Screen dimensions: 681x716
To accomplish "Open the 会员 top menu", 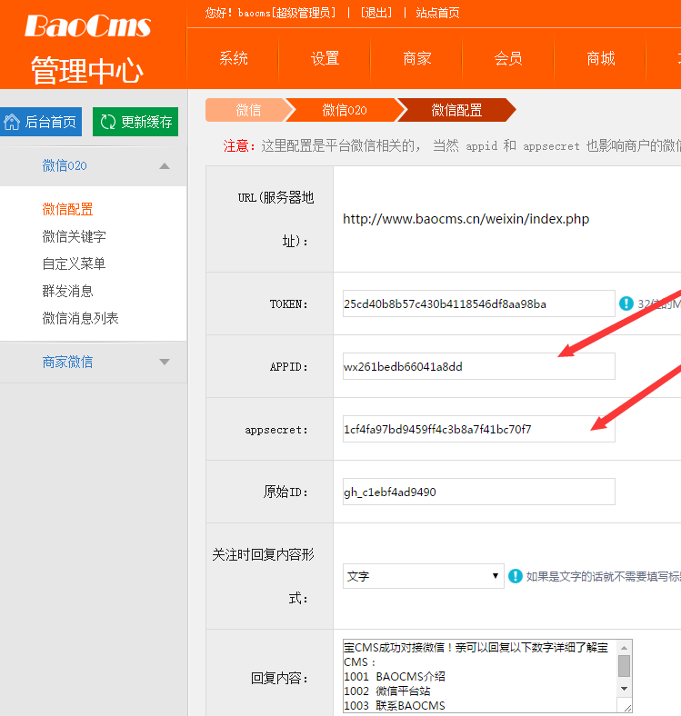I will (x=508, y=58).
